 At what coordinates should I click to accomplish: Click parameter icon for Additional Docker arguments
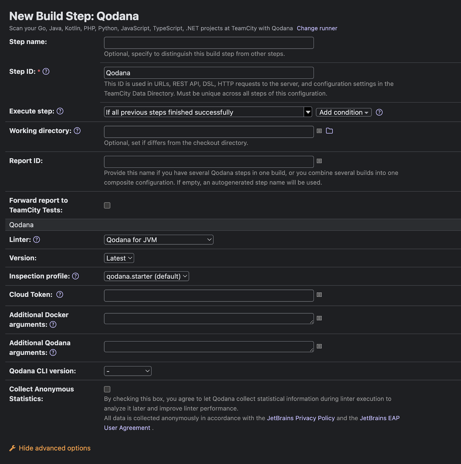click(x=319, y=318)
